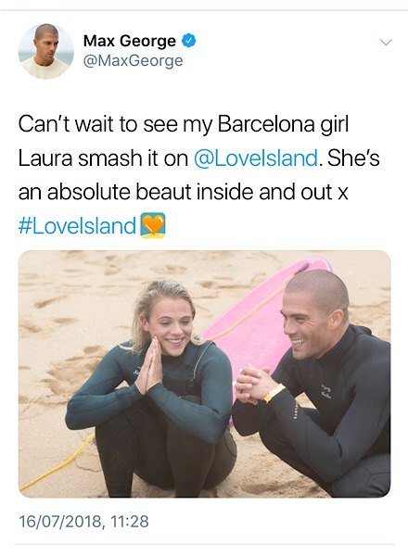
Task: Click the white logo on the wetsuit sleeve
Action: (x=325, y=391)
